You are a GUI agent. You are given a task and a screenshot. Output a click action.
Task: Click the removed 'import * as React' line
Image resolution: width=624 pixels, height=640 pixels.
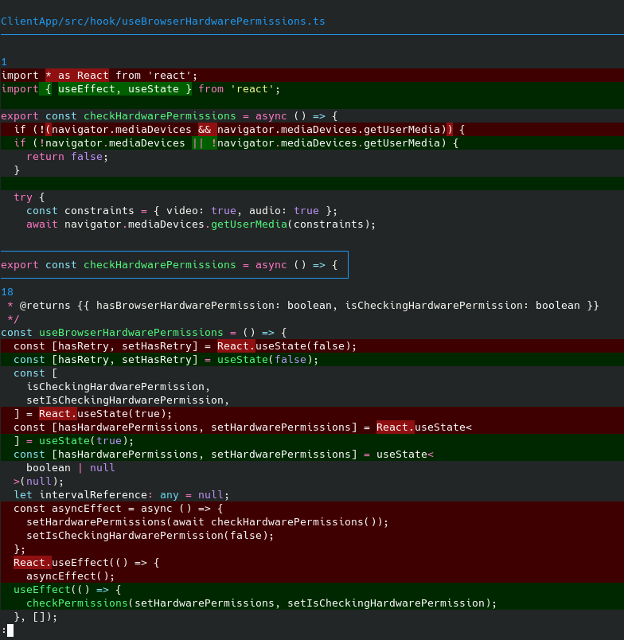(99, 76)
